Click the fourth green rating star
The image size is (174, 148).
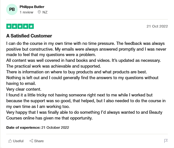pos(26,26)
